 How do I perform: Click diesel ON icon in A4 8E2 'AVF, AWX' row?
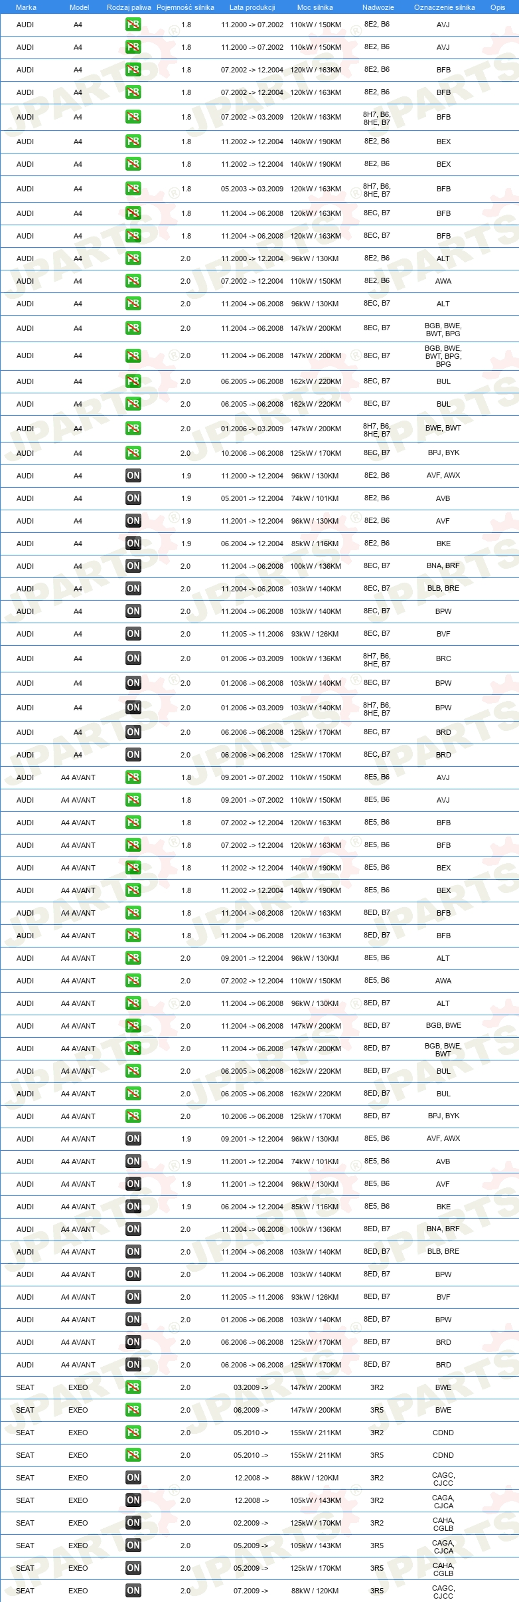(133, 476)
